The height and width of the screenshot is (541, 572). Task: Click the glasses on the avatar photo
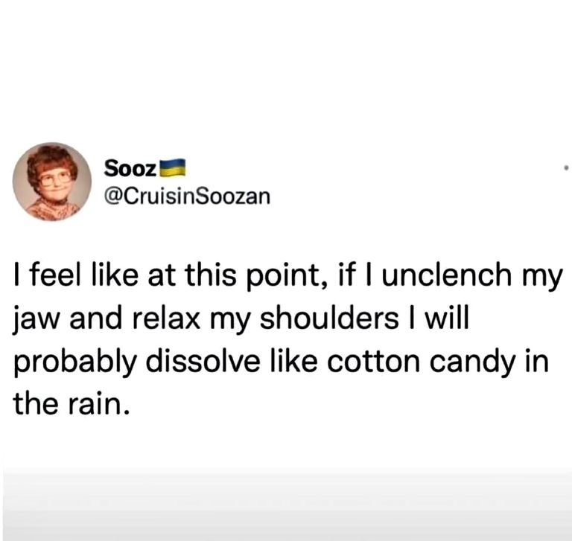[56, 177]
